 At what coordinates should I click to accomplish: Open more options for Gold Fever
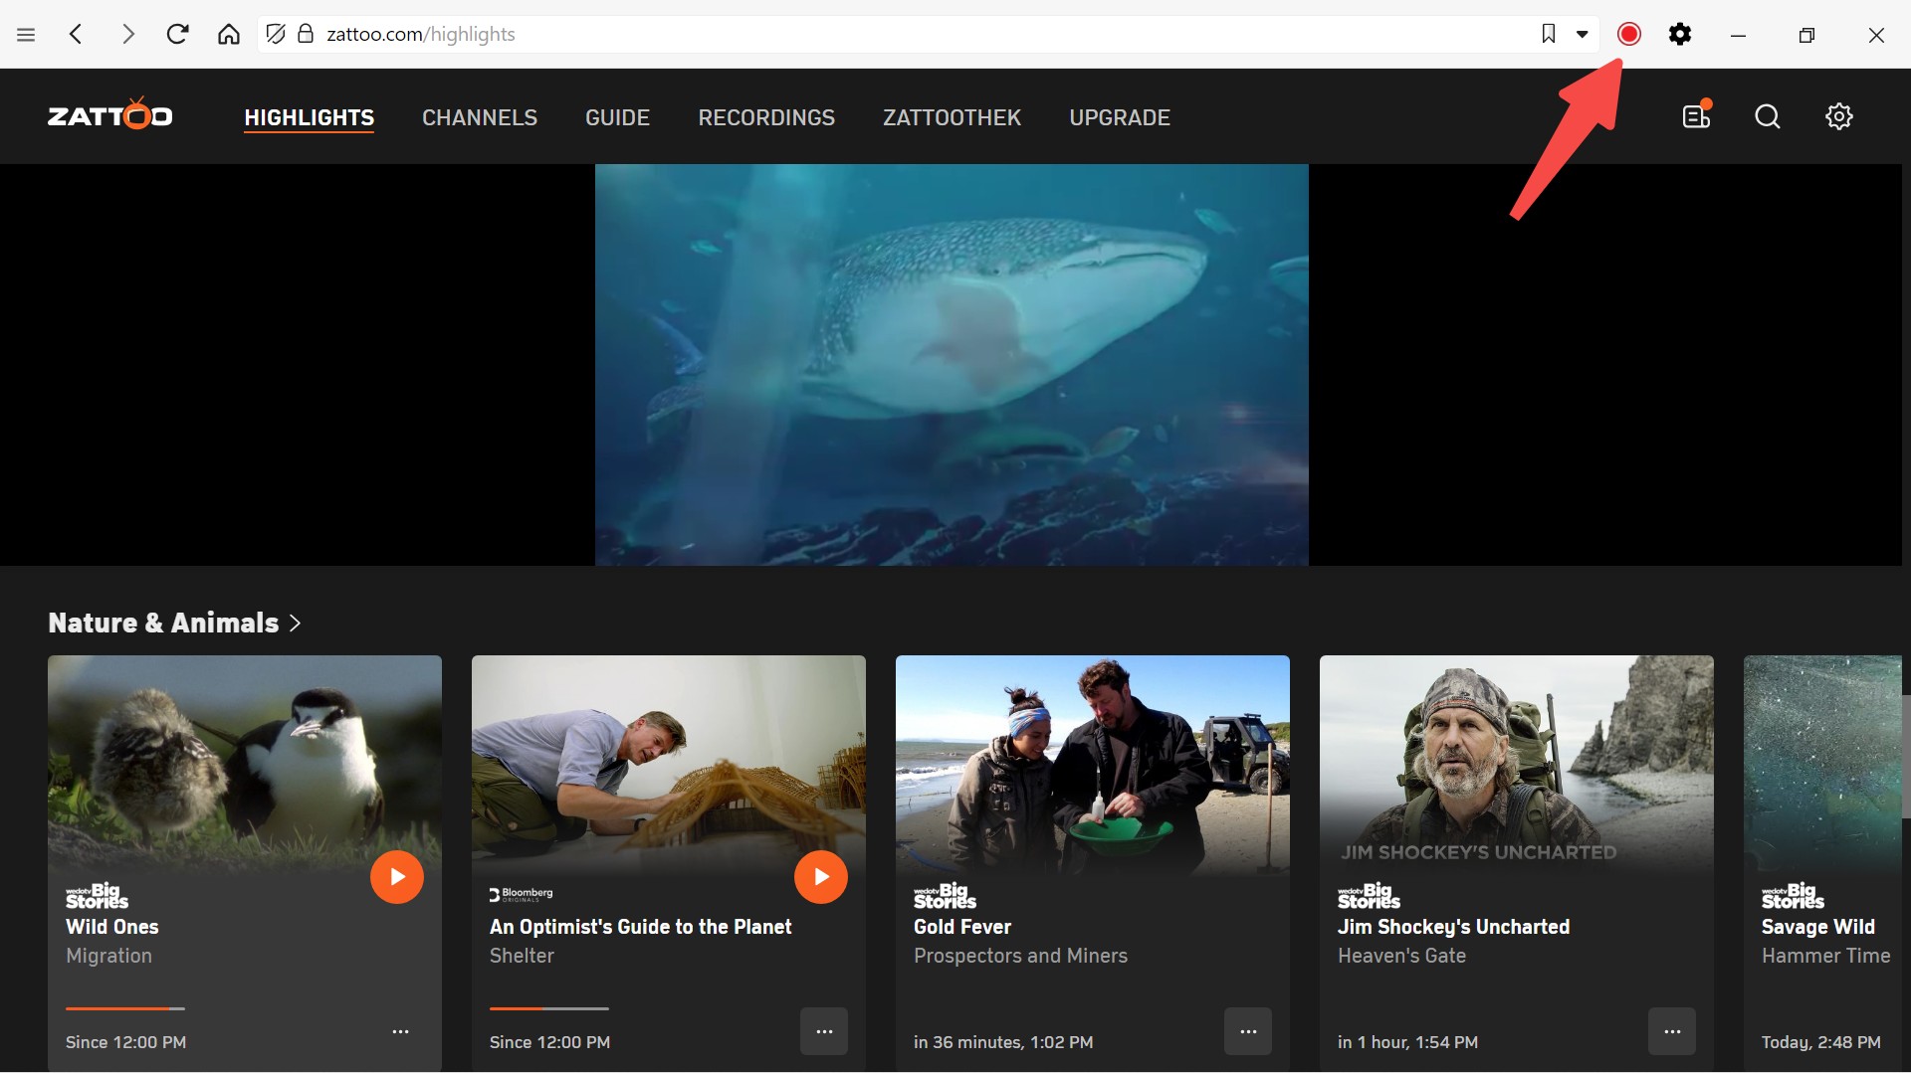pyautogui.click(x=1248, y=1031)
